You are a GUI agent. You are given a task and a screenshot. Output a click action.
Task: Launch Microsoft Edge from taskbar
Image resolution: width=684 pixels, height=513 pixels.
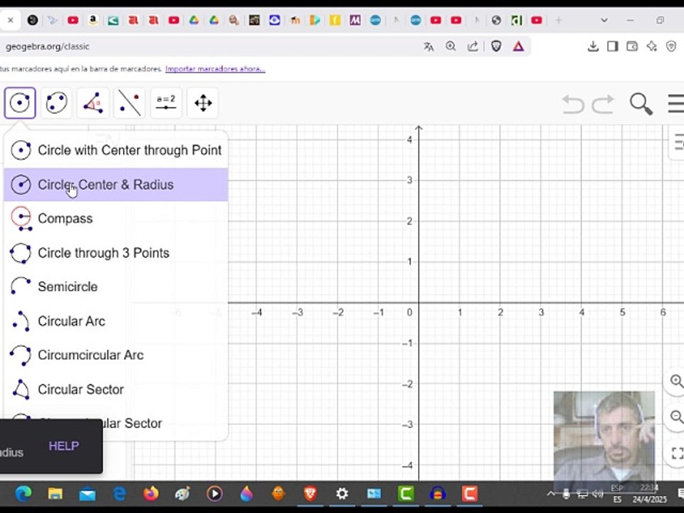click(24, 494)
